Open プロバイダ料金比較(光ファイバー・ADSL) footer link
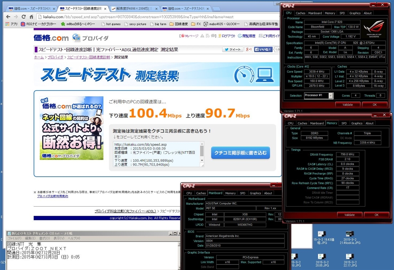Viewport: 394px width, 270px height. coord(125,211)
